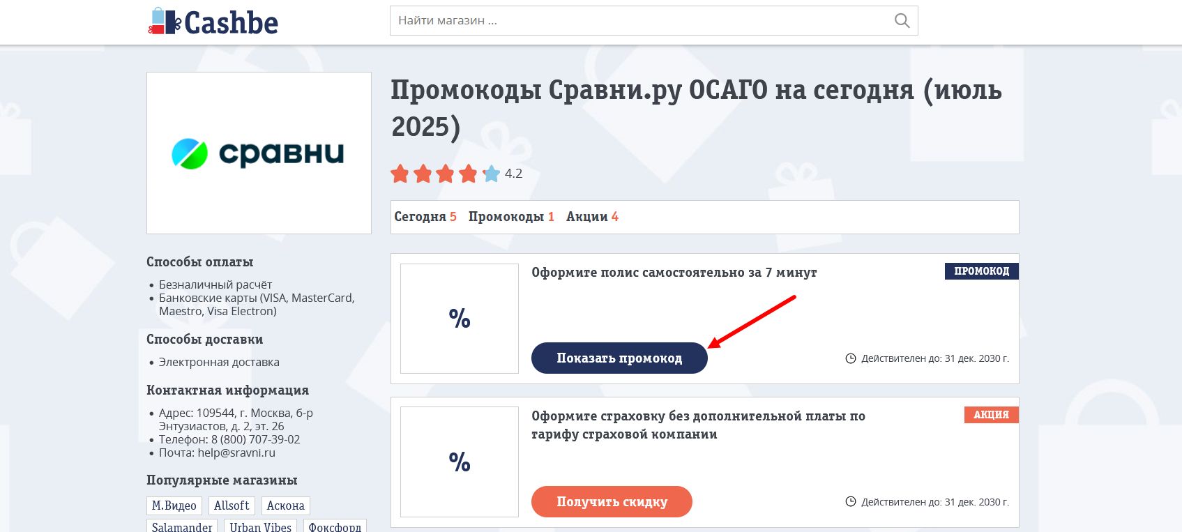The height and width of the screenshot is (532, 1182).
Task: Open the Cashbe logo homepage
Action: coord(213,22)
